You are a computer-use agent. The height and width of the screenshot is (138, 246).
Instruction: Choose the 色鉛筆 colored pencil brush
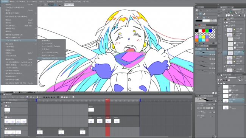coord(206,62)
